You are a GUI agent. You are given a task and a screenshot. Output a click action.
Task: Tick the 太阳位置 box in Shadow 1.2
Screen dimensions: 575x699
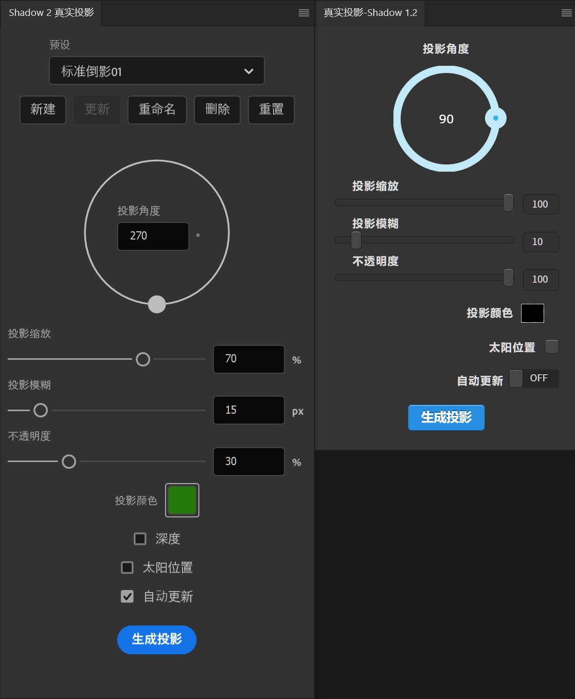click(551, 347)
